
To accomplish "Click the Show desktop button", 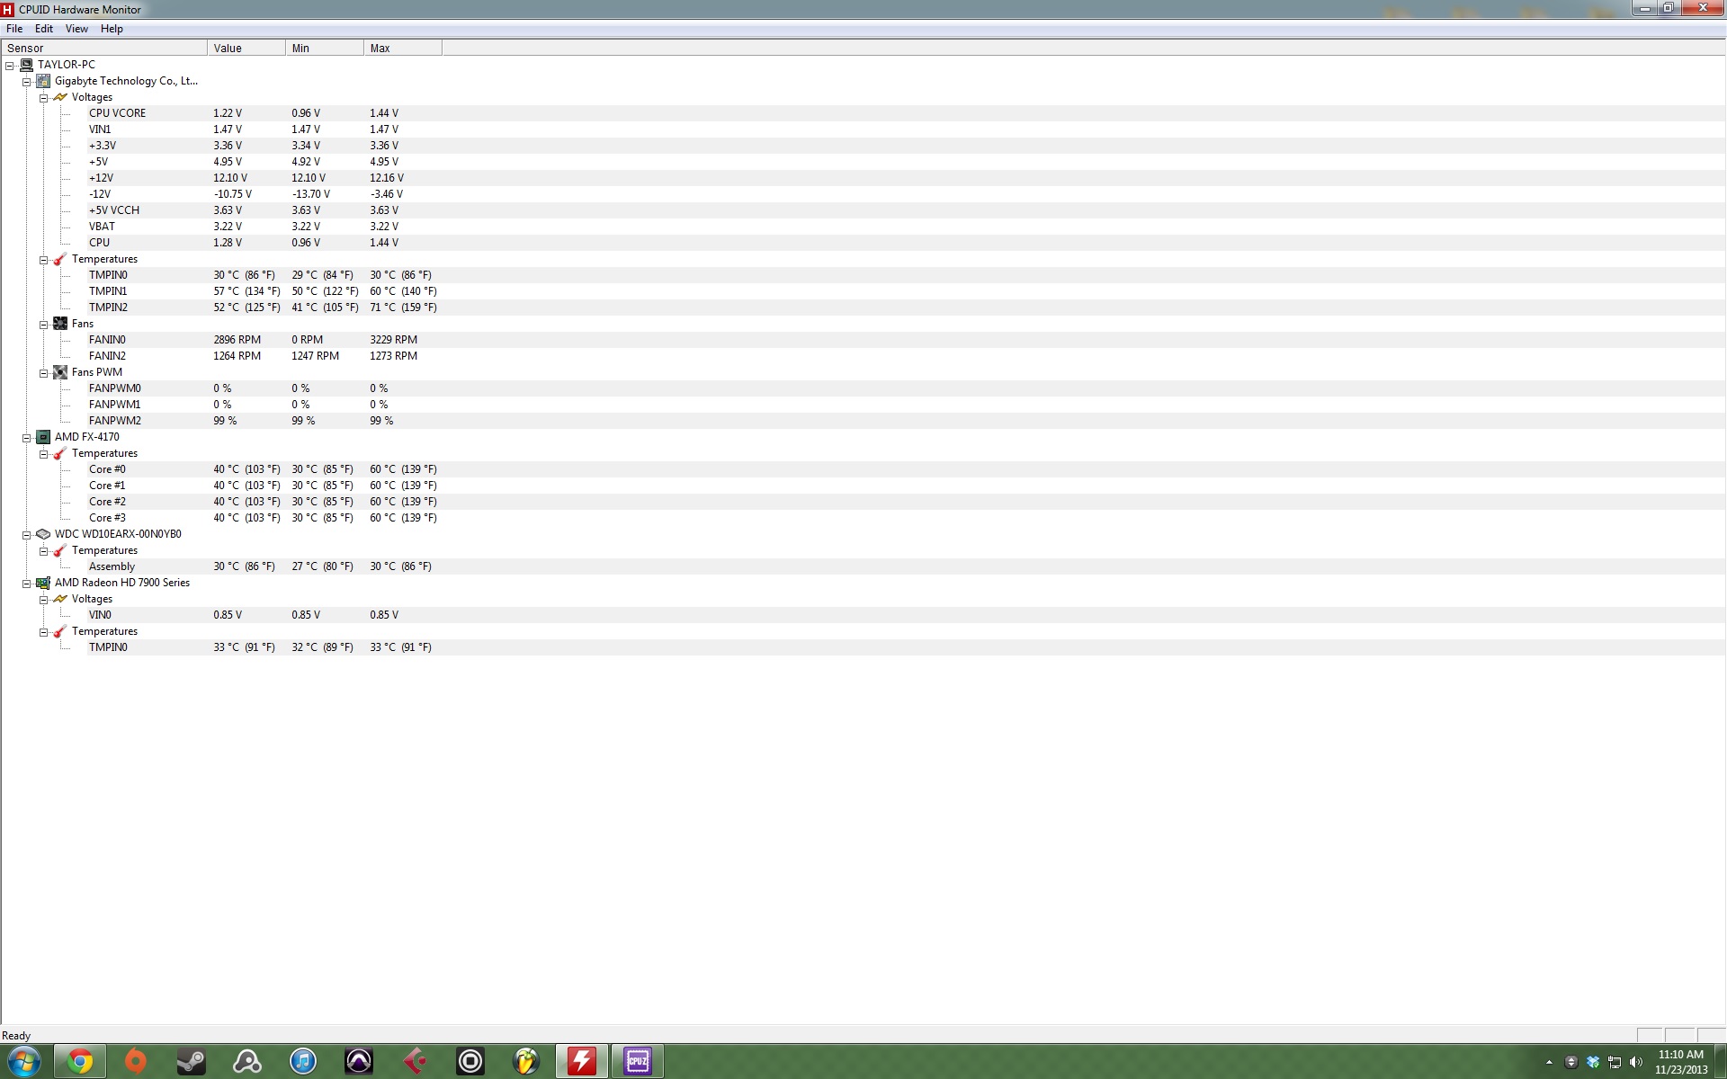I will pos(1720,1062).
